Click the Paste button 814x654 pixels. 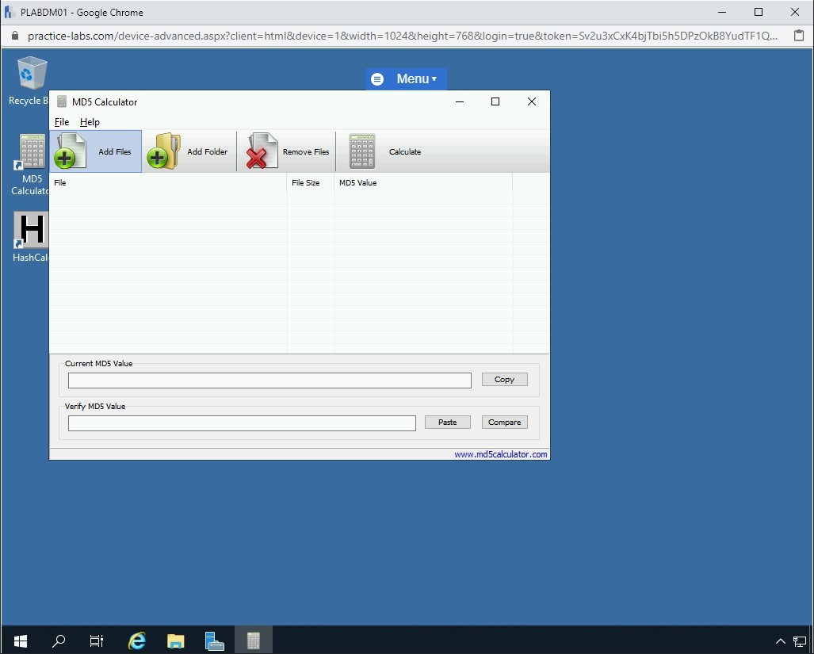click(447, 423)
